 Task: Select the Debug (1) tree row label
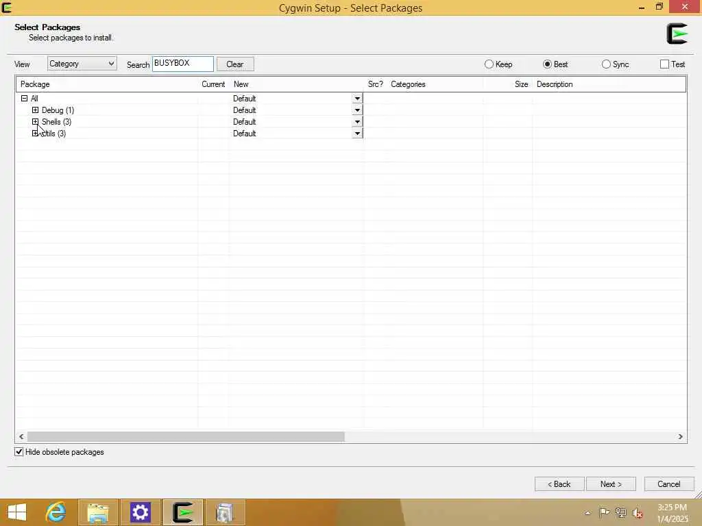coord(58,110)
